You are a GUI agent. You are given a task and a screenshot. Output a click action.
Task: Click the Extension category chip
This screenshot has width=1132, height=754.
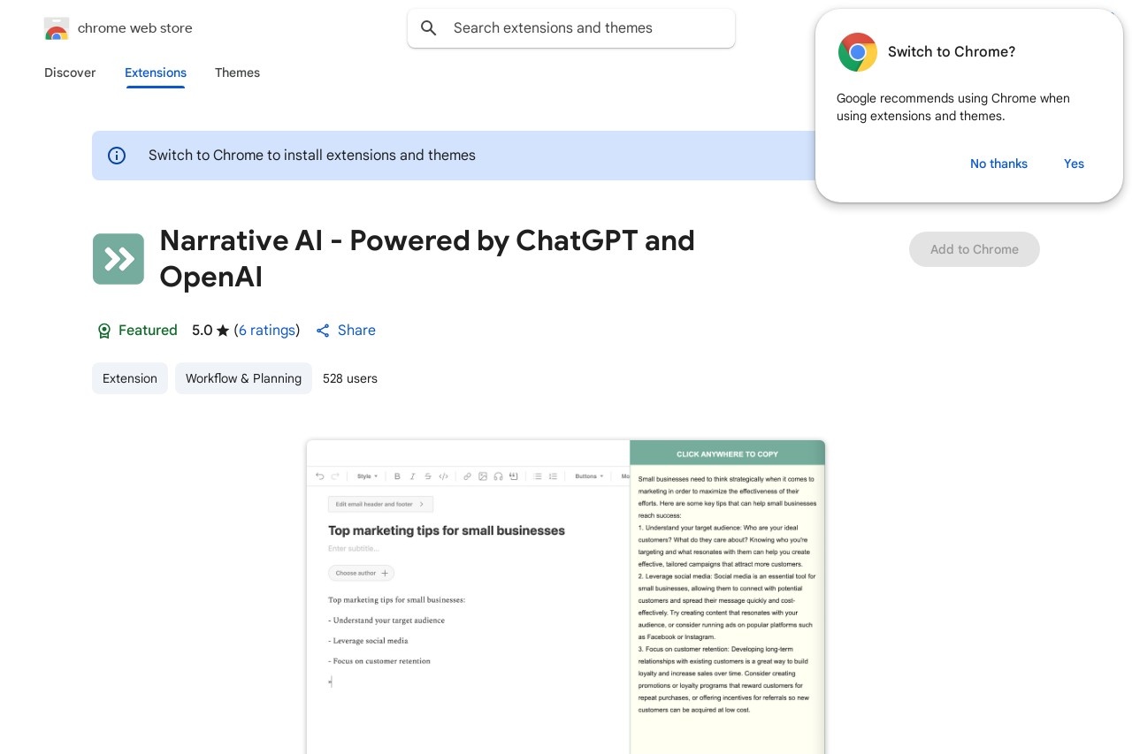130,378
